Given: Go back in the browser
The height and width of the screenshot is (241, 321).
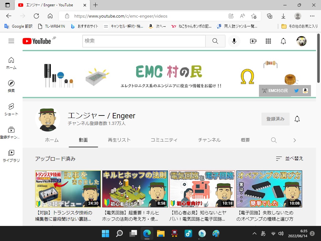Looking at the screenshot, I should (8, 16).
